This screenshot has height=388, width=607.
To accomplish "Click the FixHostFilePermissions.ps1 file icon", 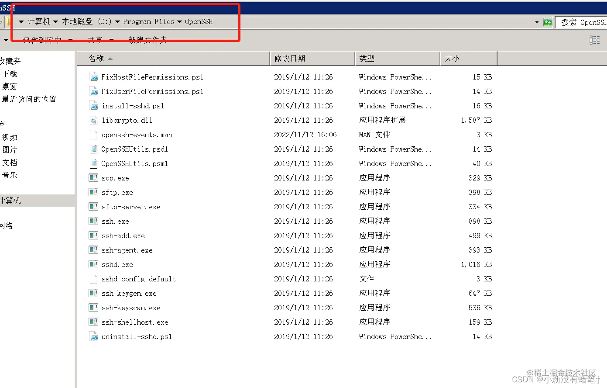I will click(93, 77).
